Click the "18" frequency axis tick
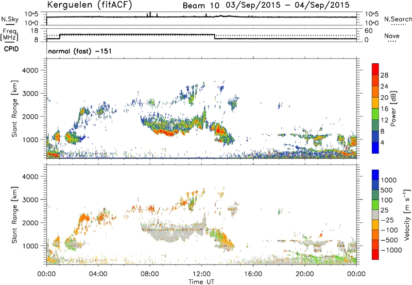This screenshot has width=412, height=285. 34,31
